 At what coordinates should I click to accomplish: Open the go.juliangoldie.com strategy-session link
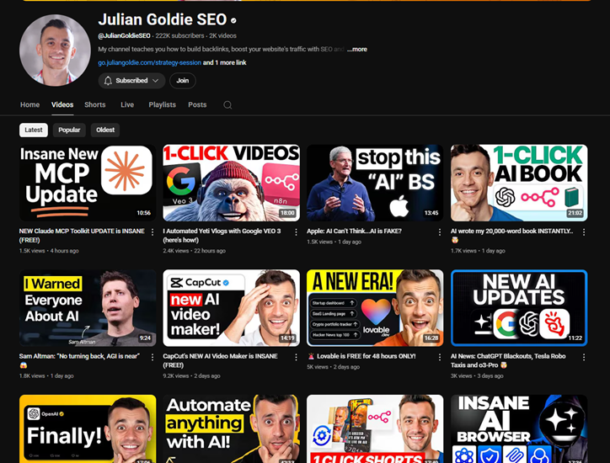pyautogui.click(x=150, y=62)
